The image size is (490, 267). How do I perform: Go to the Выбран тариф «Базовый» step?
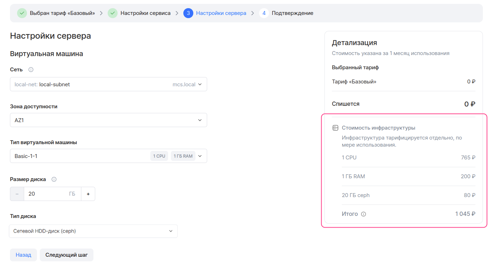click(x=63, y=13)
